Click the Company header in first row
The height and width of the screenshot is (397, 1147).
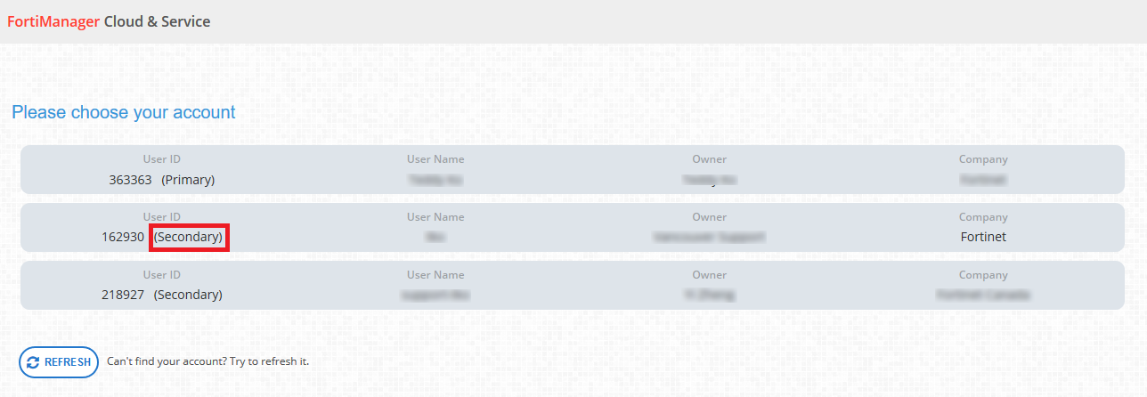click(983, 159)
